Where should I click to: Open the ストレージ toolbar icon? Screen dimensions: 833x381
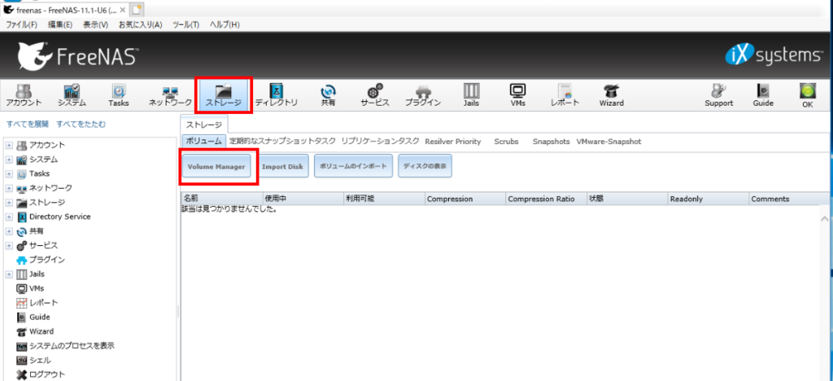pos(224,96)
